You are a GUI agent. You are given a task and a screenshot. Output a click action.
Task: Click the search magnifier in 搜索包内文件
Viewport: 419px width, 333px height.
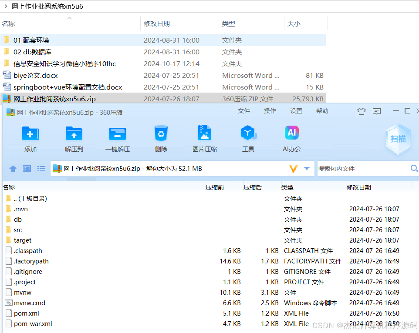click(414, 168)
